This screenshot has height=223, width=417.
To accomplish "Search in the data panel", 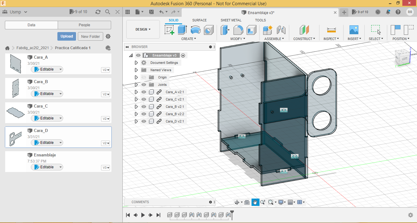I will pos(107,12).
